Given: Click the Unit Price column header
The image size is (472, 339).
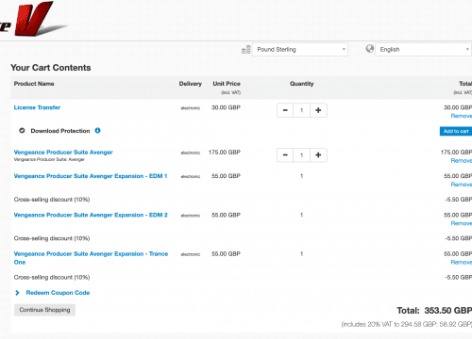Looking at the screenshot, I should tap(227, 84).
